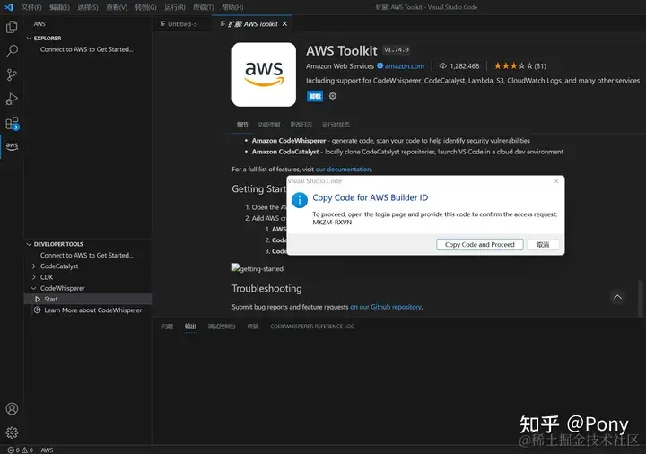Click the getting-started broken image

[x=258, y=268]
